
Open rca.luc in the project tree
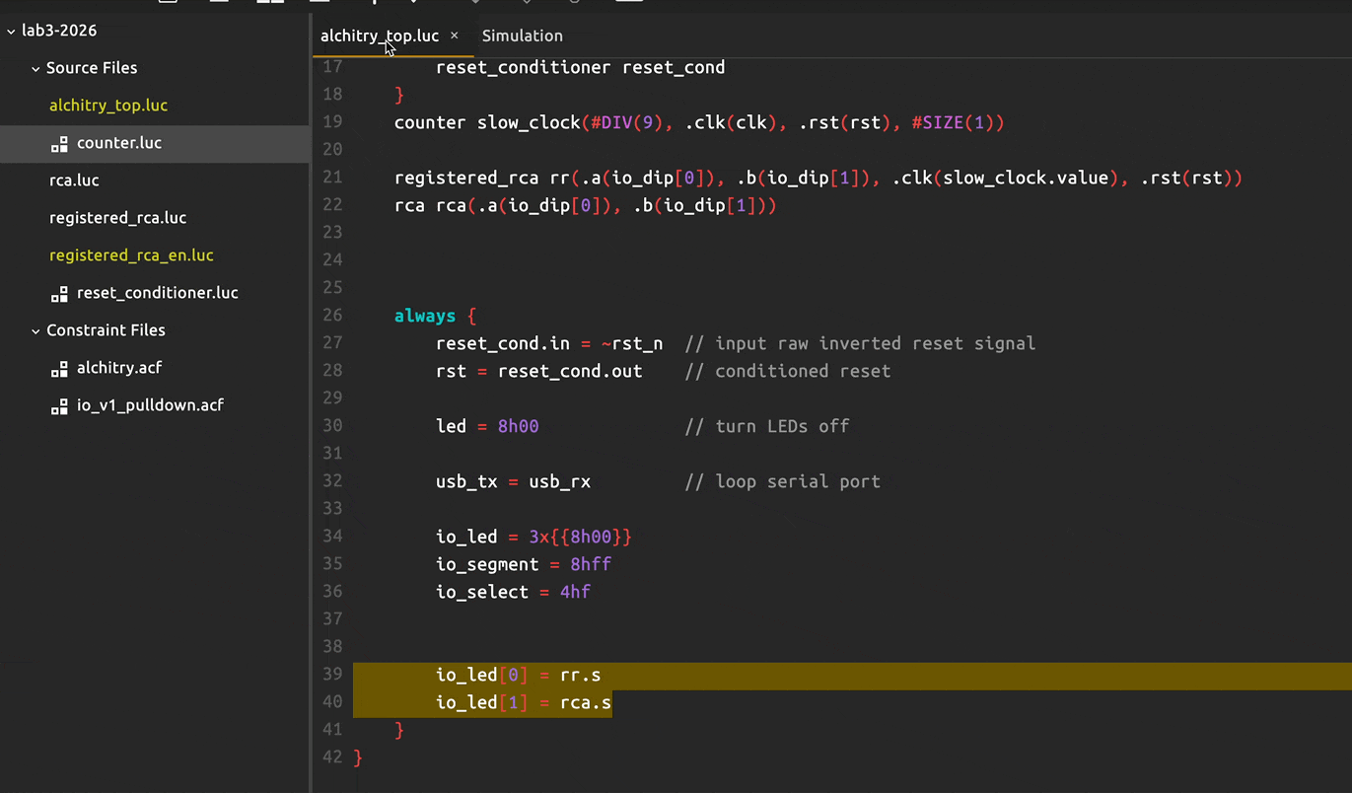pyautogui.click(x=74, y=180)
